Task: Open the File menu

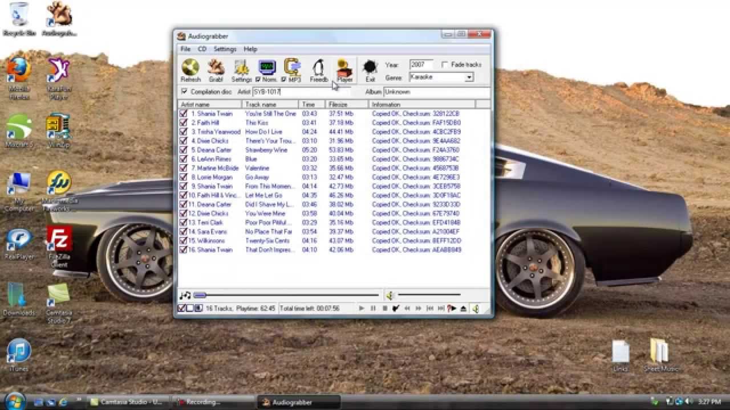Action: point(186,50)
